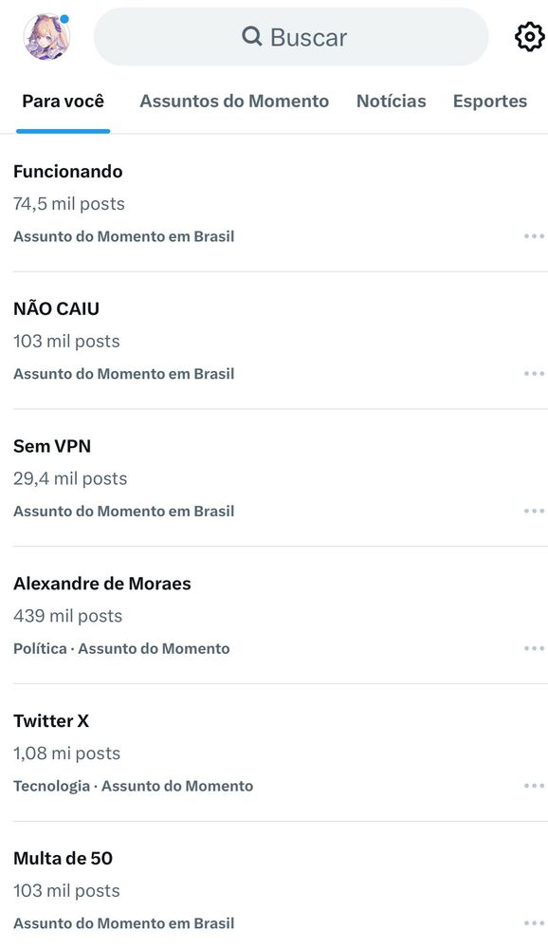Open the Funcionando trending topic
548x949 pixels.
(x=274, y=203)
